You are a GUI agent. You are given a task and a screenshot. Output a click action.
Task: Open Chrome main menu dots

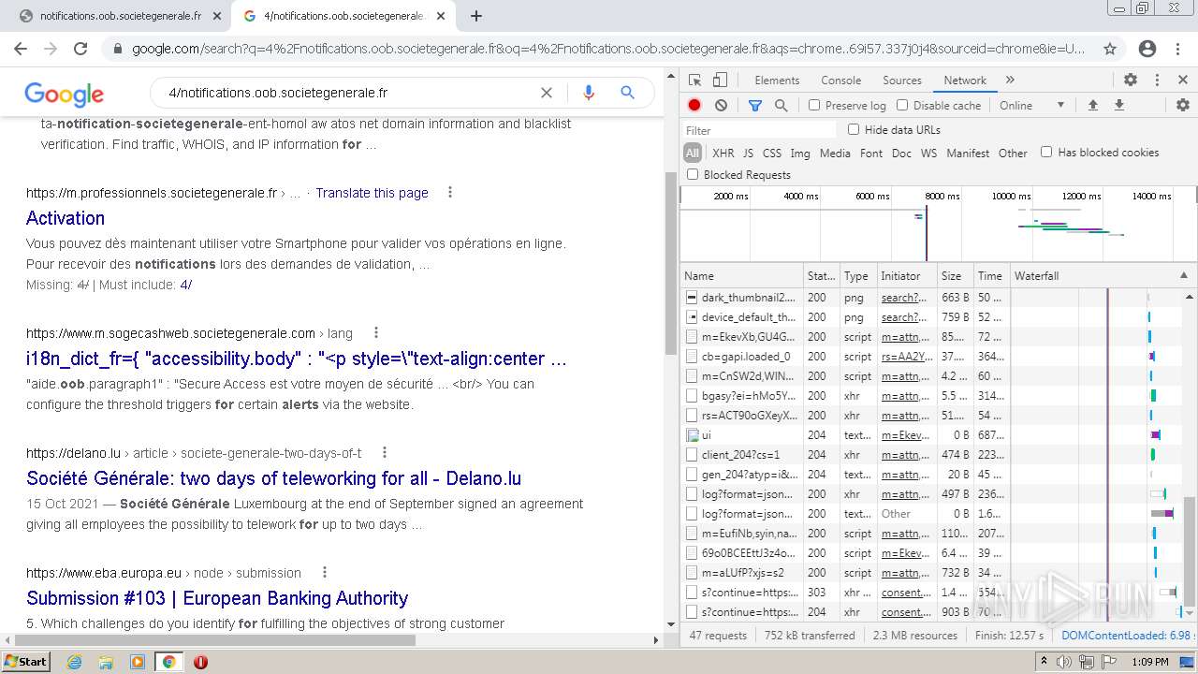pos(1178,49)
